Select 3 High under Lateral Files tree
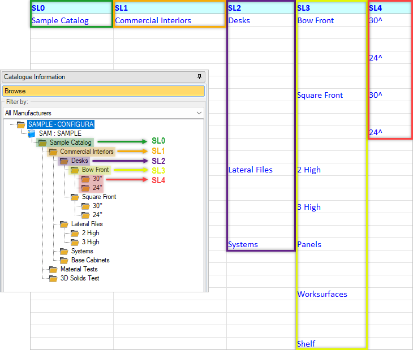This screenshot has height=350, width=413. (x=91, y=242)
